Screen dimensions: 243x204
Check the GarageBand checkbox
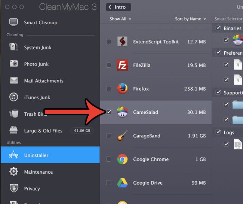[x=109, y=136]
